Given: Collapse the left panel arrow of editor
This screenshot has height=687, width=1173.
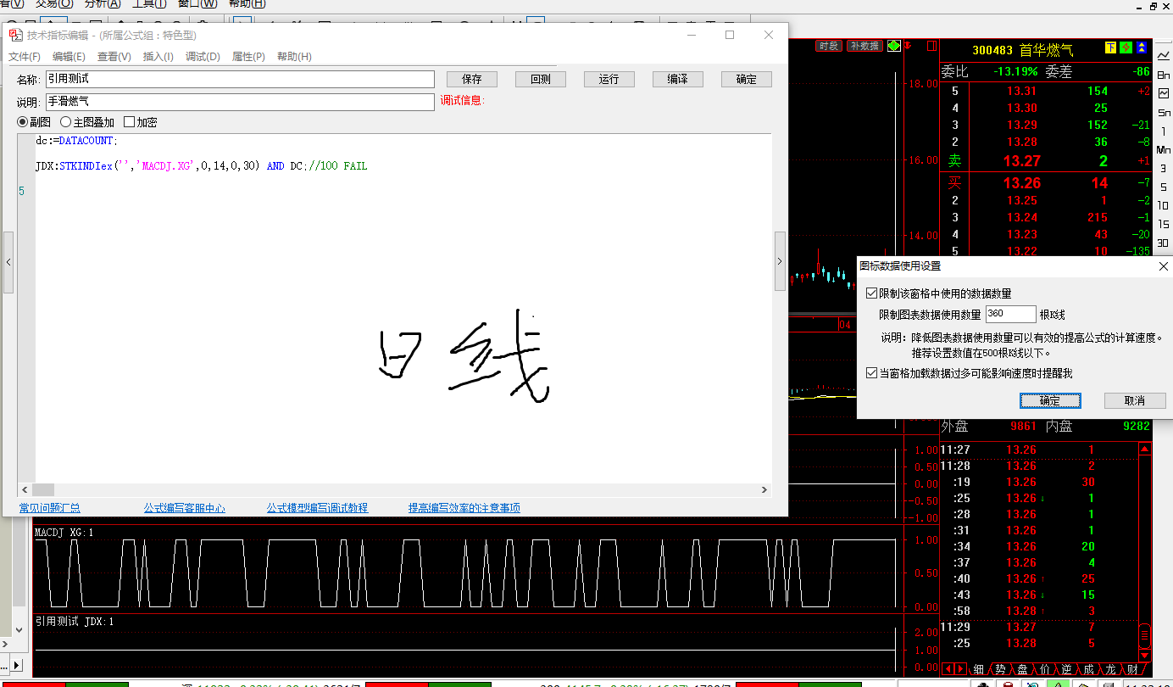Looking at the screenshot, I should pos(8,262).
